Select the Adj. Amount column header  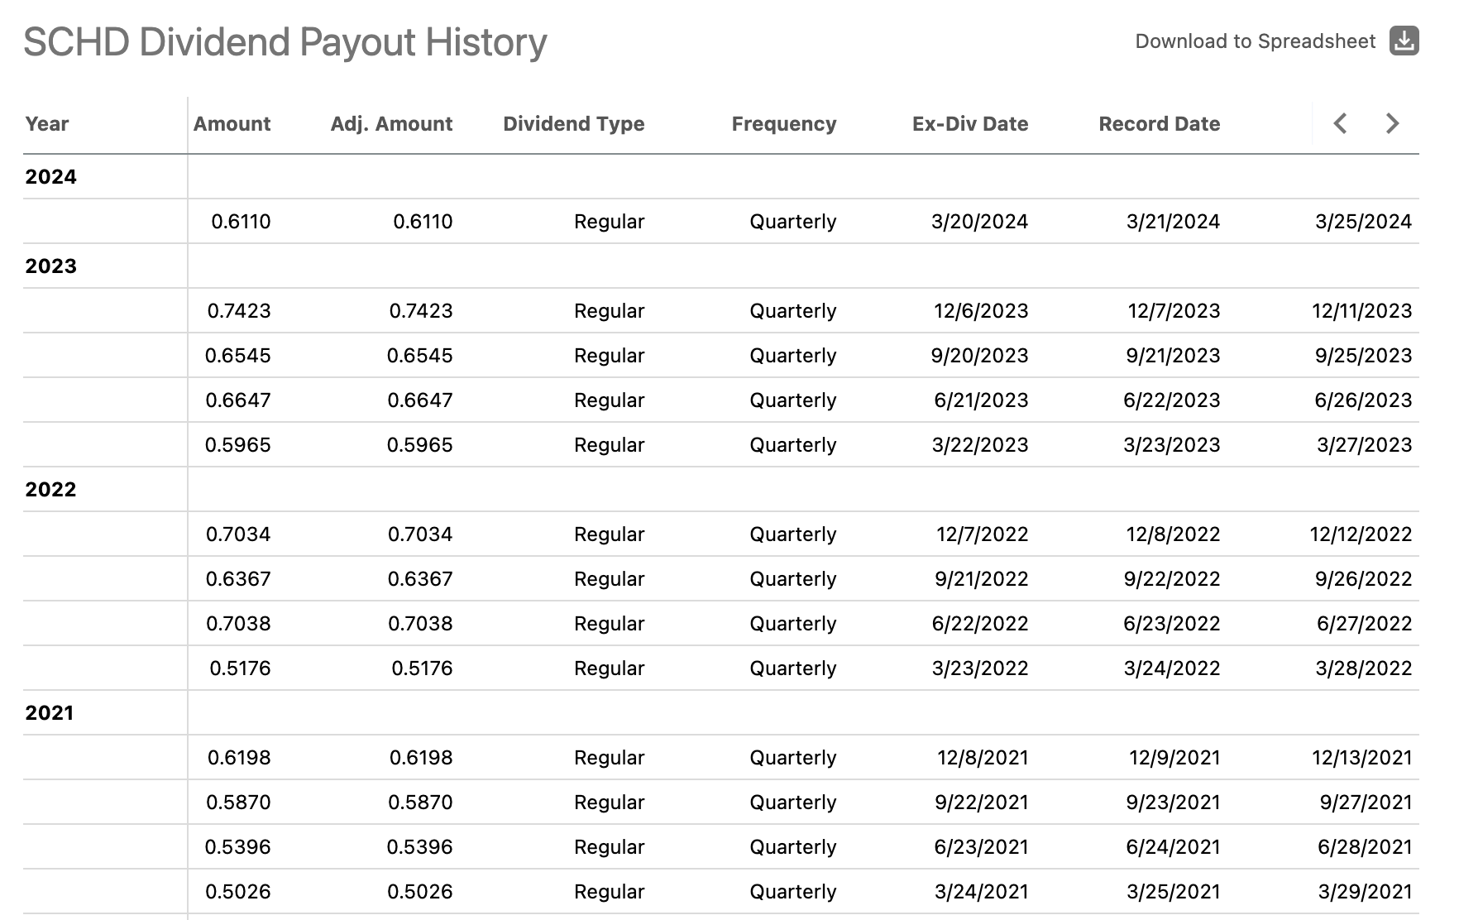tap(391, 124)
